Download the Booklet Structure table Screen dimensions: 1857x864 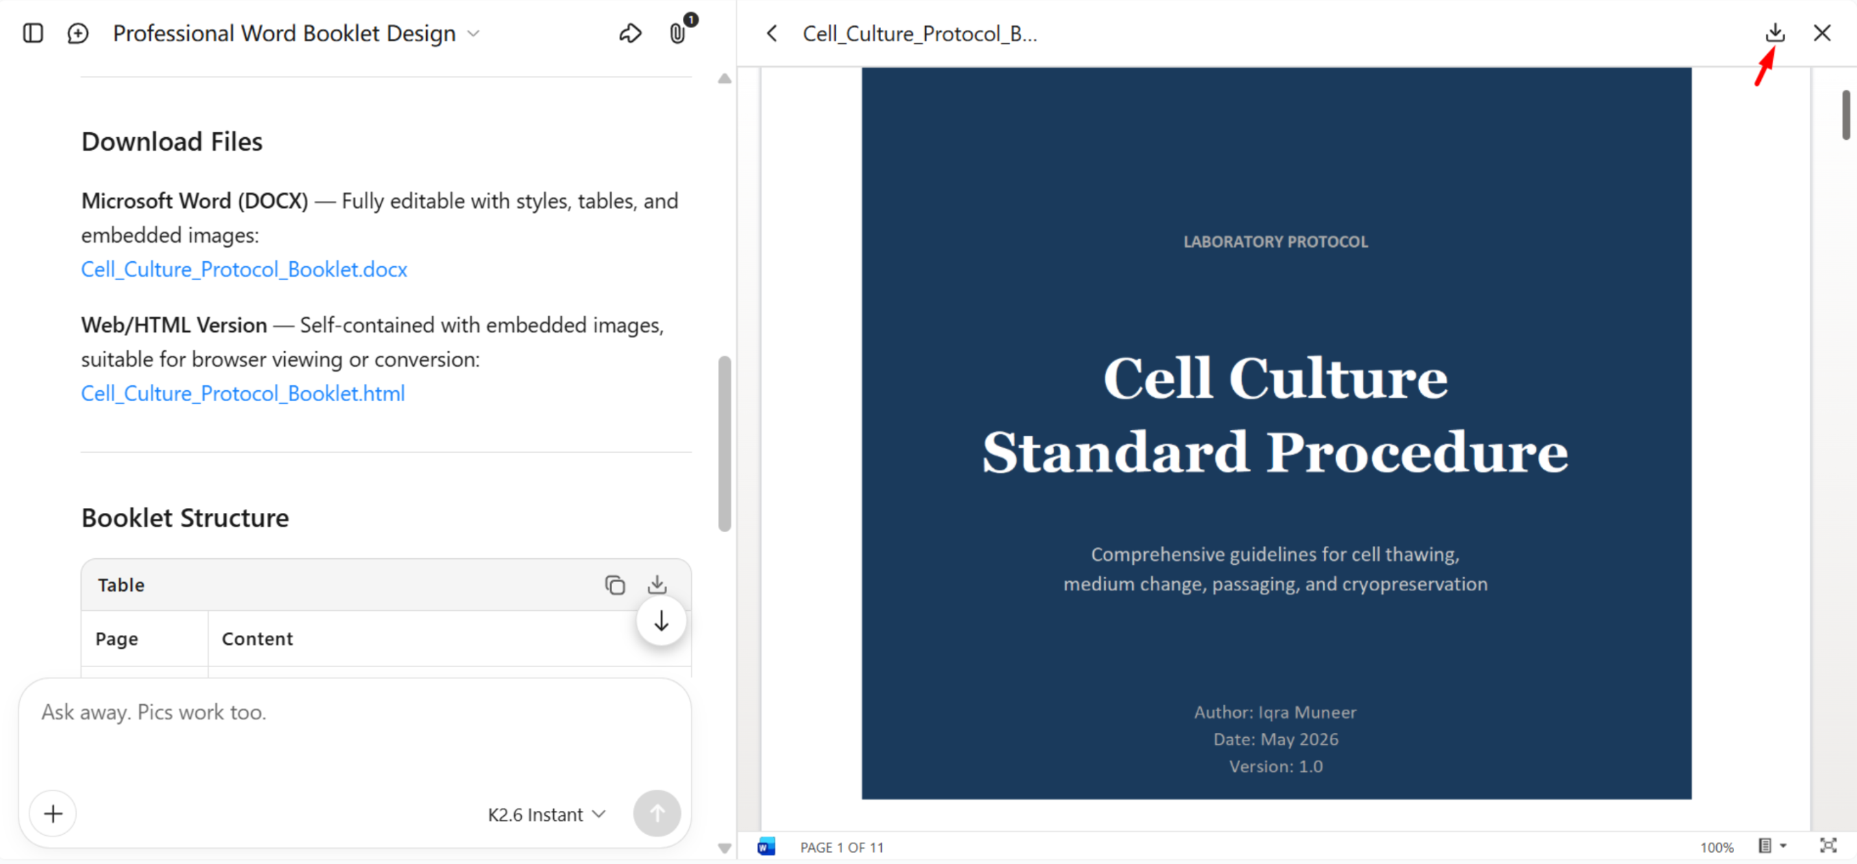tap(657, 584)
